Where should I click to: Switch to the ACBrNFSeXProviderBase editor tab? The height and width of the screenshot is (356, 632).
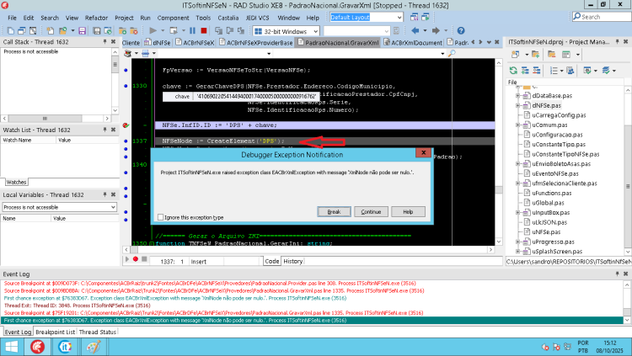(255, 42)
